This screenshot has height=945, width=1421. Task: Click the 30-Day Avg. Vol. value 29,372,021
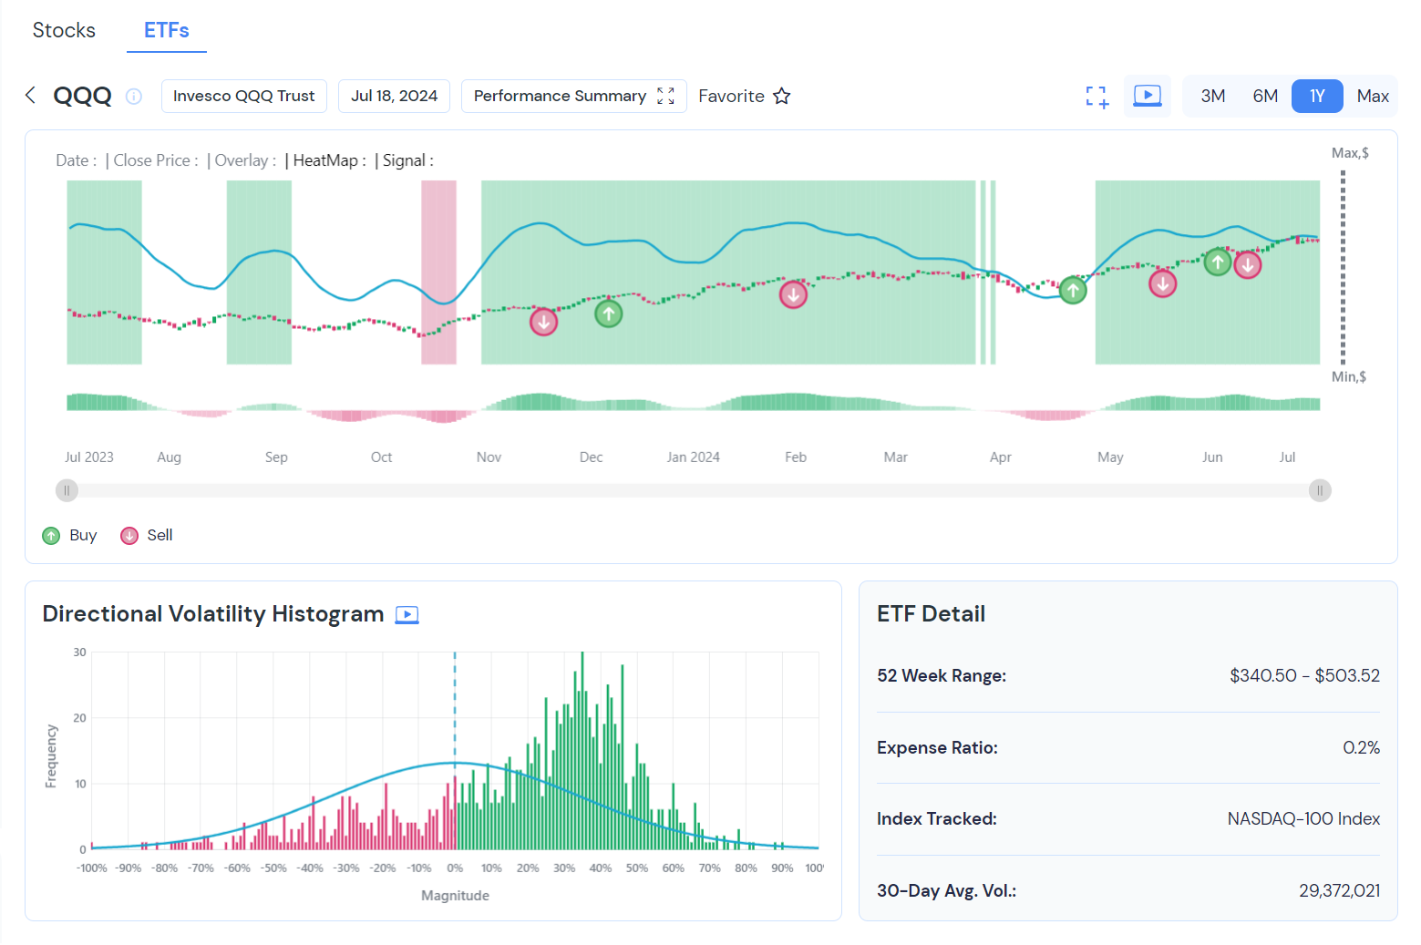point(1339,890)
